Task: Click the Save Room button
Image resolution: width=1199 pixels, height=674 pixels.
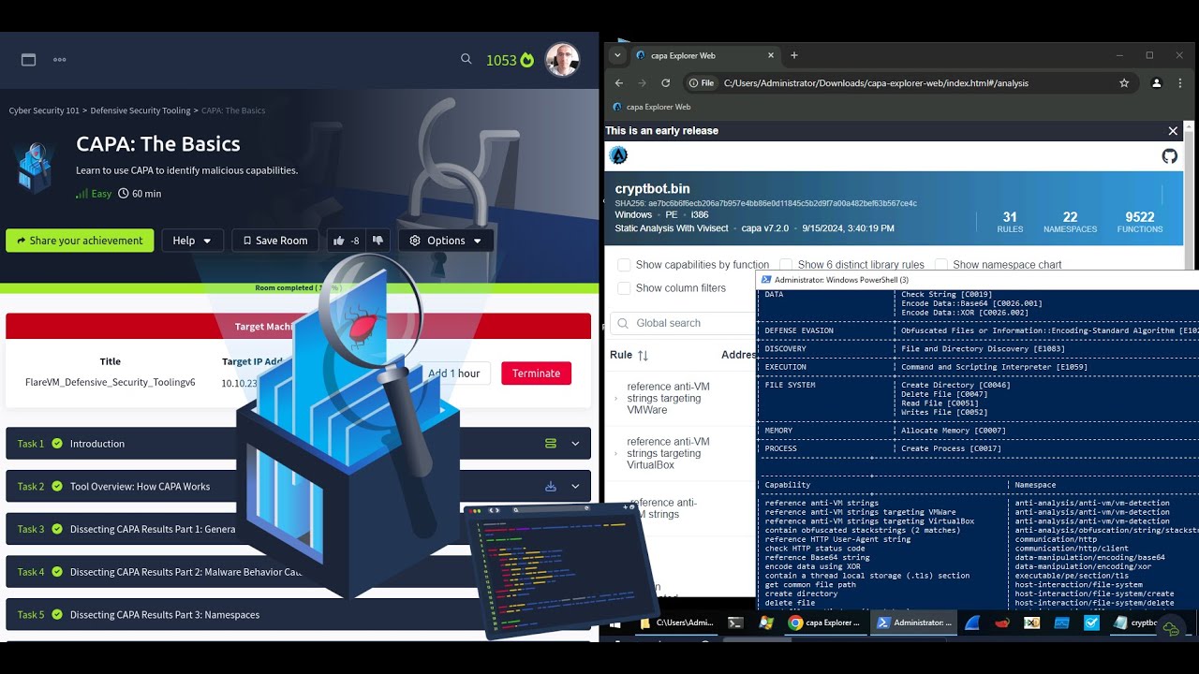Action: (x=275, y=241)
